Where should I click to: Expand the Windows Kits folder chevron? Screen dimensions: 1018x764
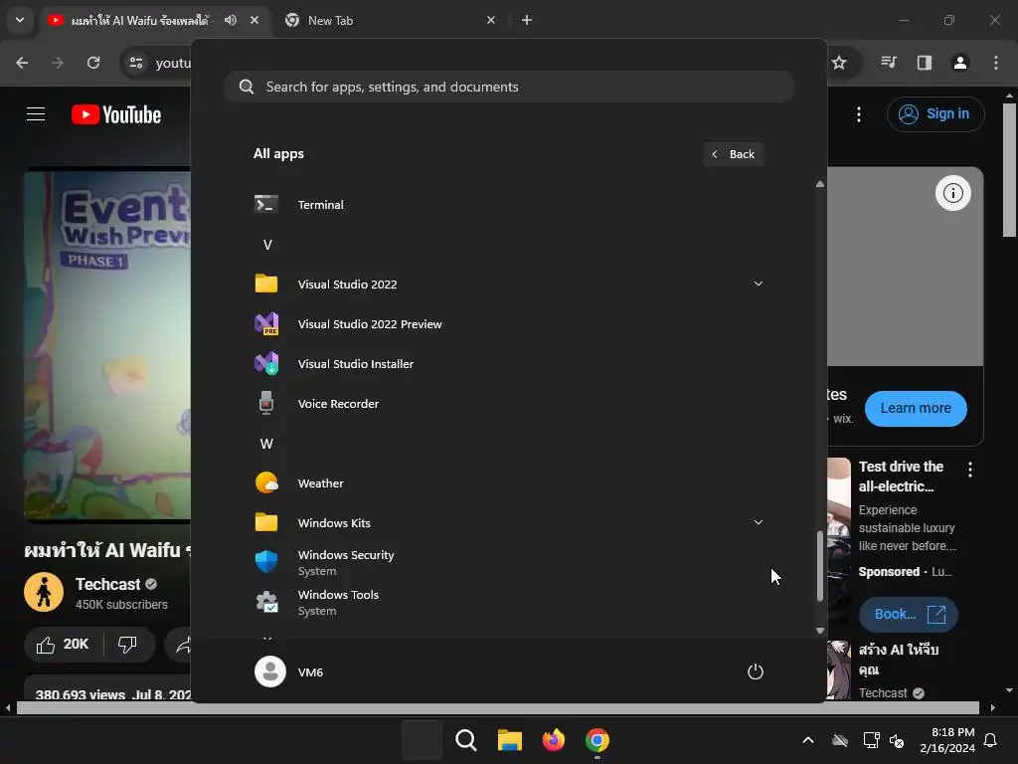coord(758,522)
